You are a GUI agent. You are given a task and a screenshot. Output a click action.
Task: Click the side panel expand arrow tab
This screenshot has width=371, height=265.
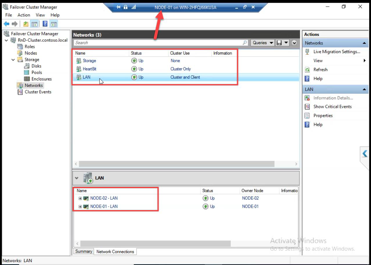tap(365, 154)
